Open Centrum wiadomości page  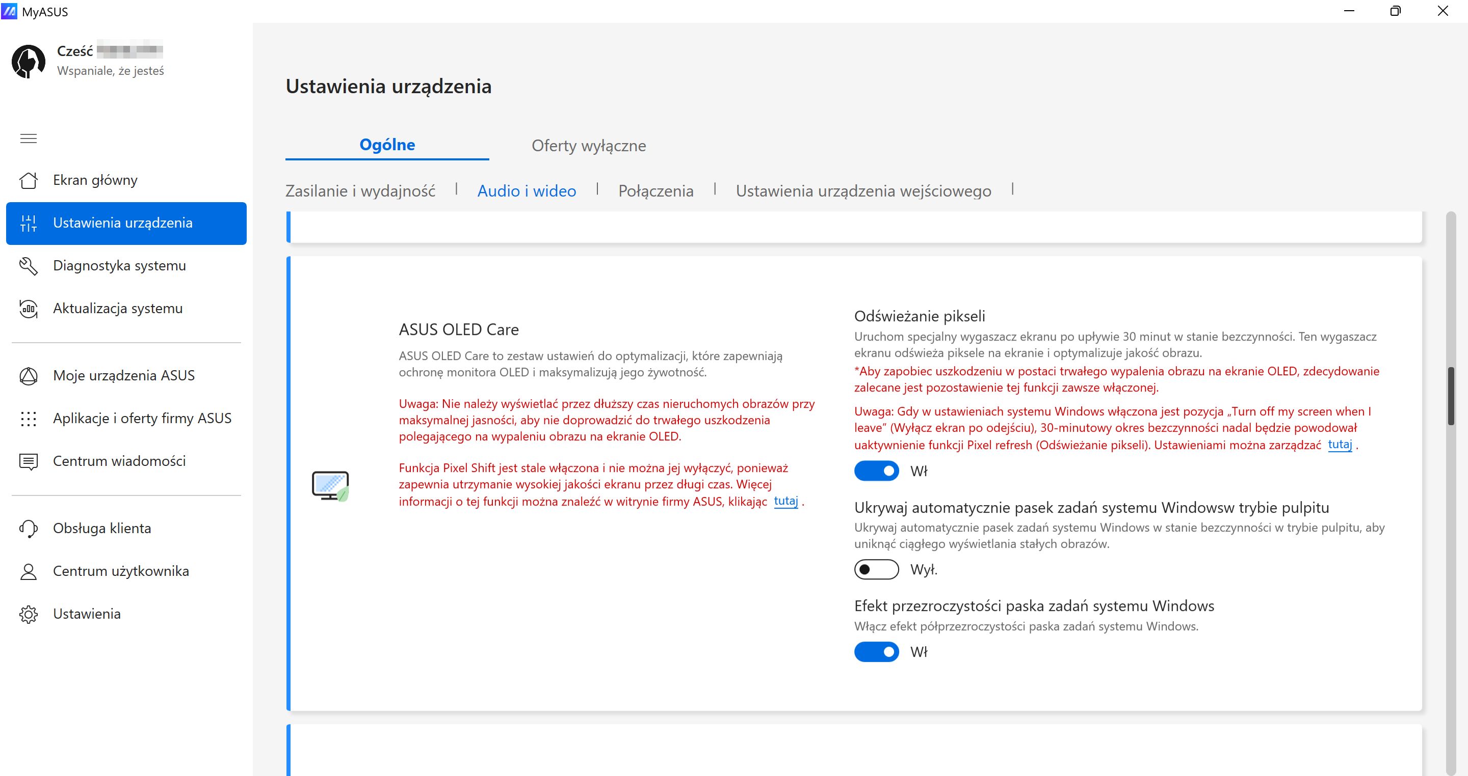pos(126,461)
